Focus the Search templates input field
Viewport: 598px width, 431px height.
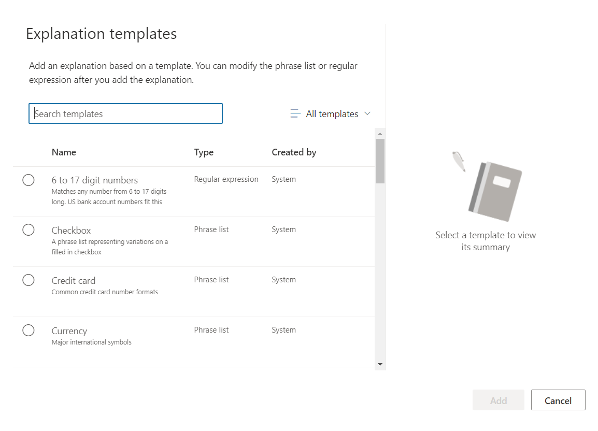125,114
